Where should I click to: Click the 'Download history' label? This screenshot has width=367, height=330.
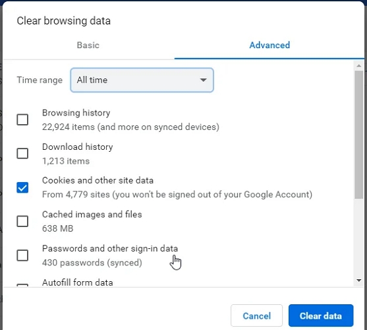click(78, 147)
